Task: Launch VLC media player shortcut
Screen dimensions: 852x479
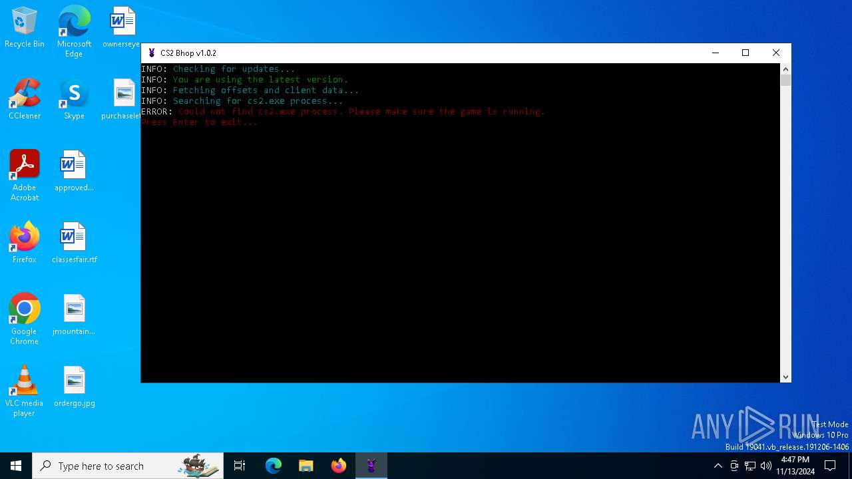Action: pos(25,391)
